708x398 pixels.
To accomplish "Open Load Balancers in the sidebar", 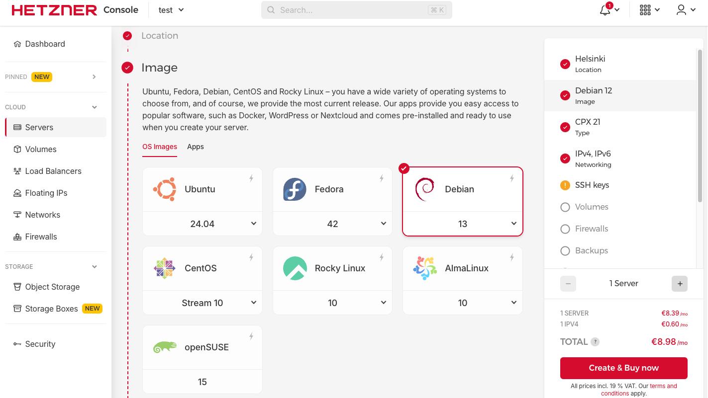I will tap(53, 171).
